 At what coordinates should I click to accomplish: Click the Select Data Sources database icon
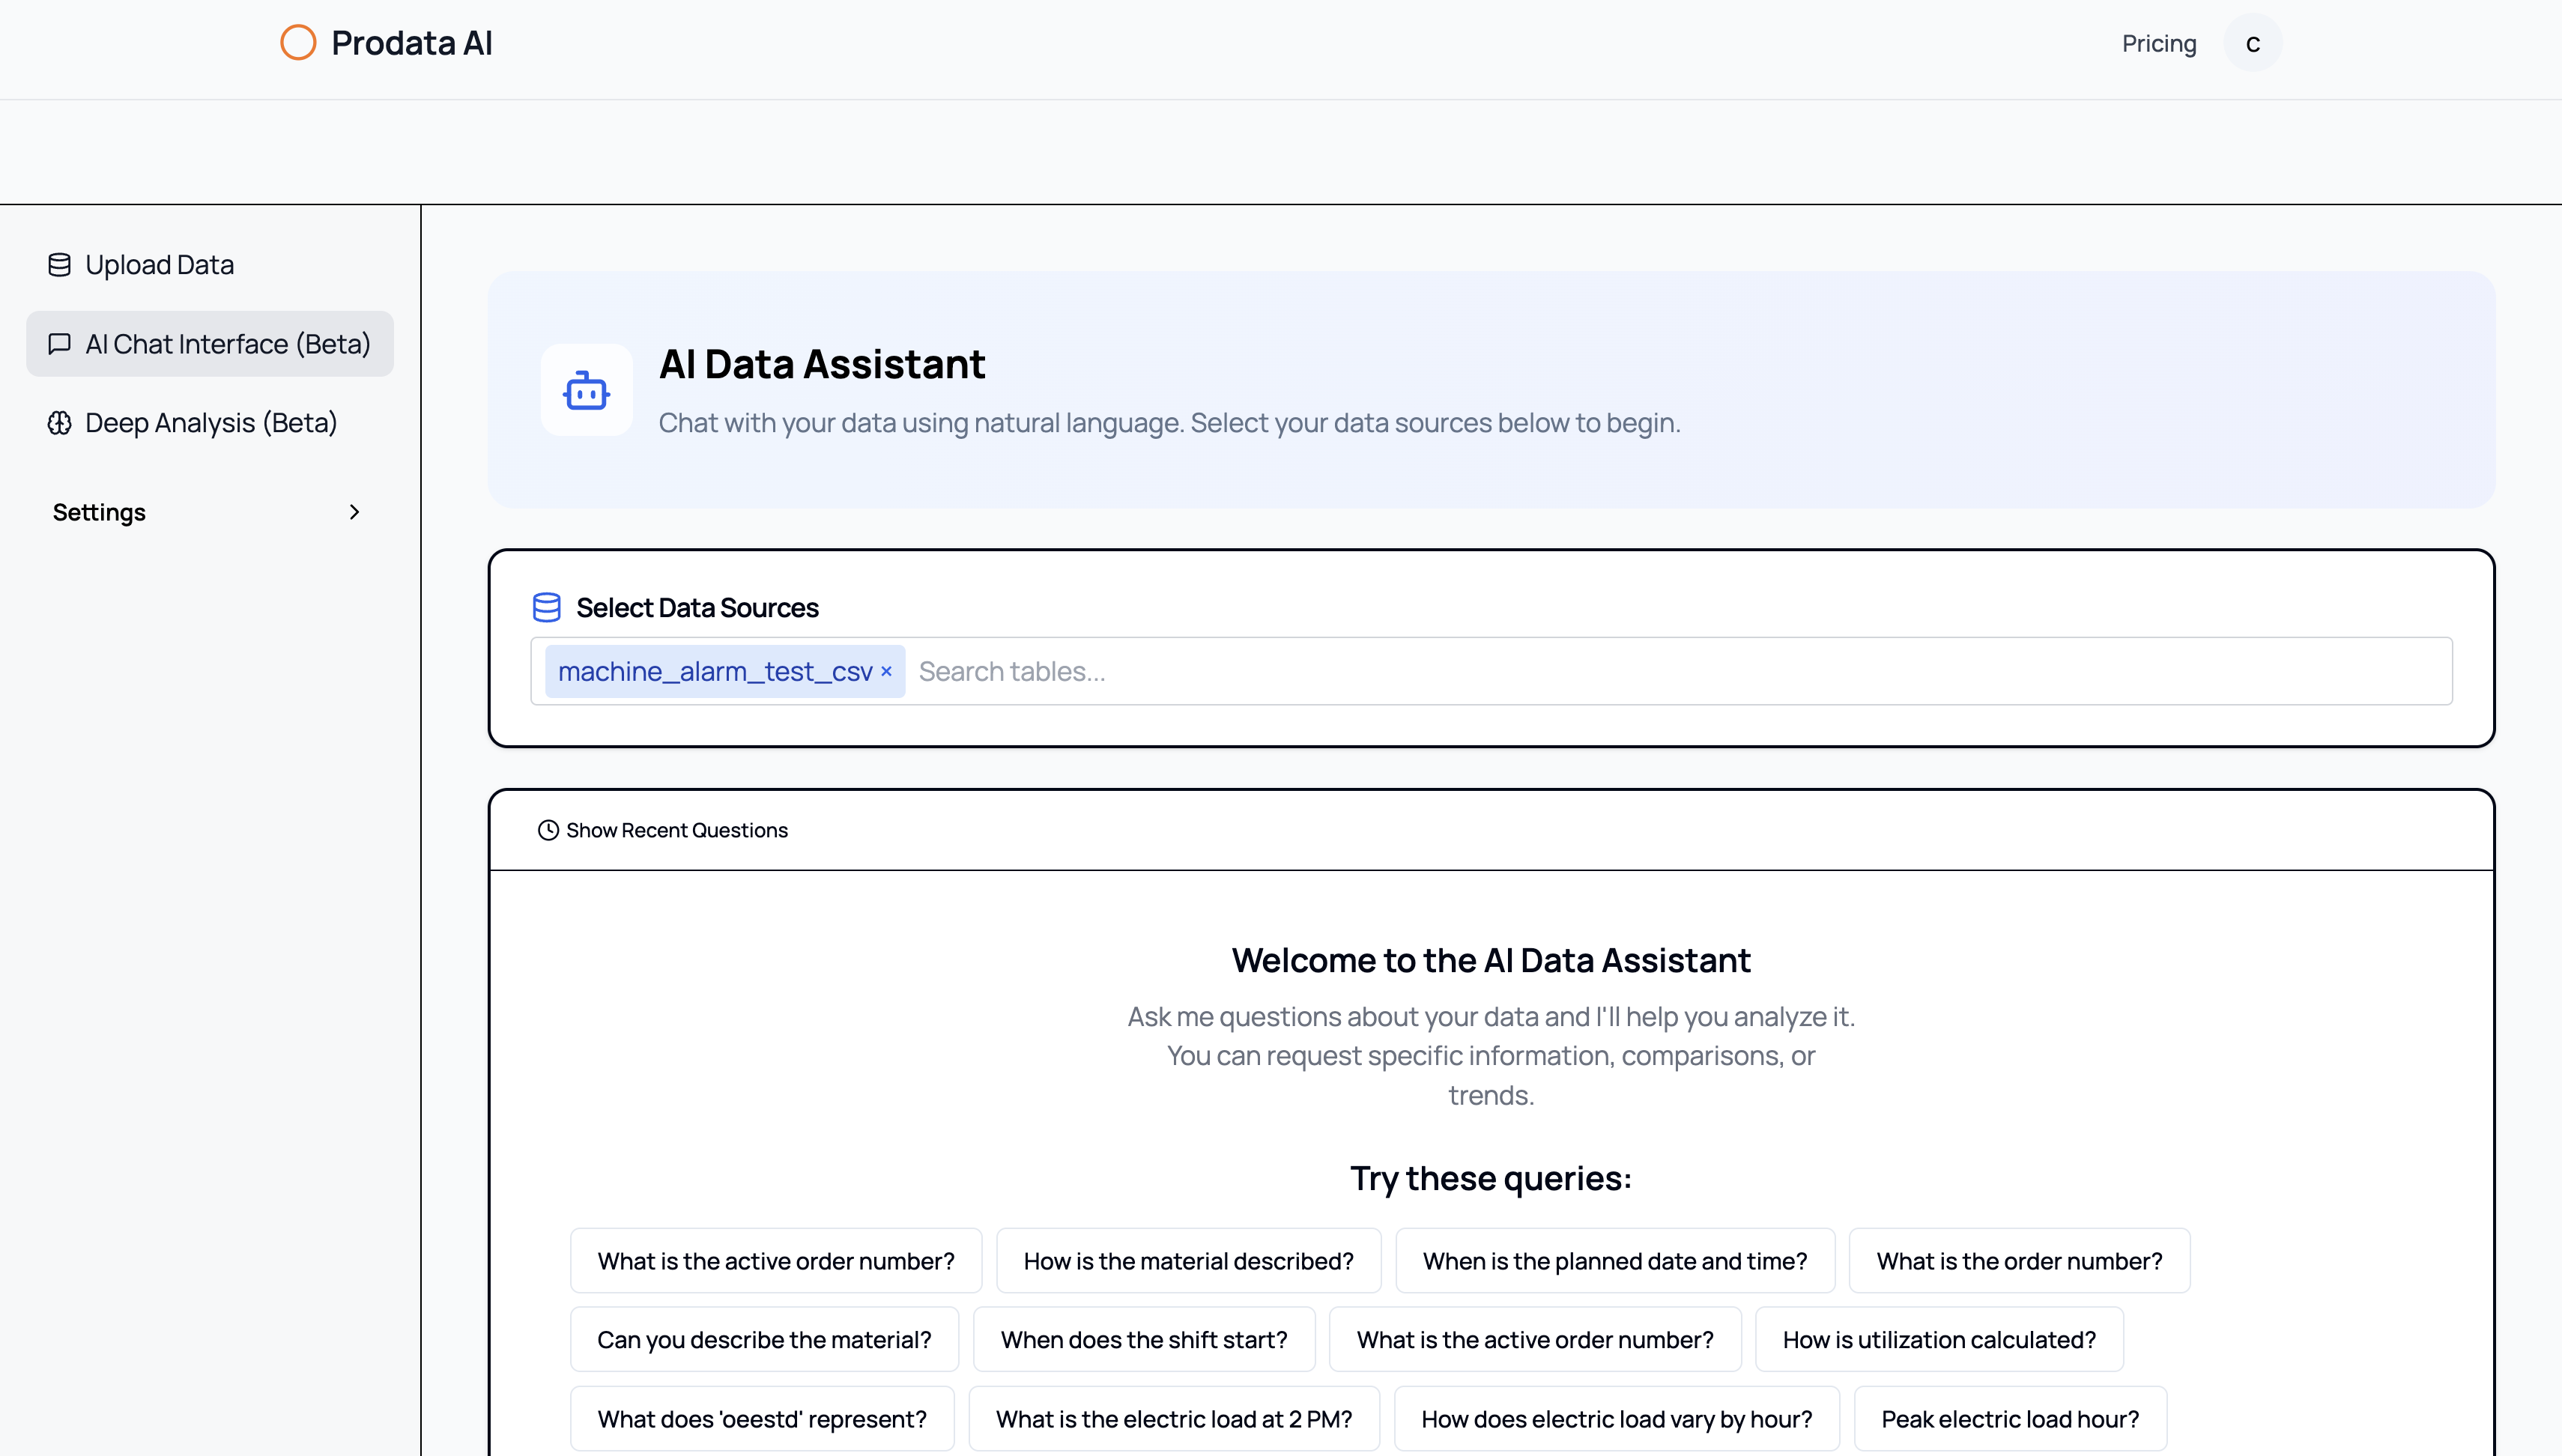[x=546, y=607]
